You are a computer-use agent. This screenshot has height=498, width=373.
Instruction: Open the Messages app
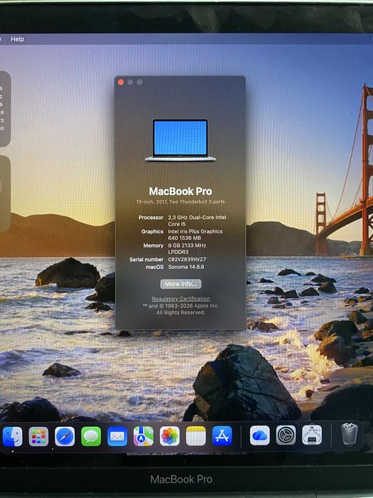pyautogui.click(x=91, y=436)
